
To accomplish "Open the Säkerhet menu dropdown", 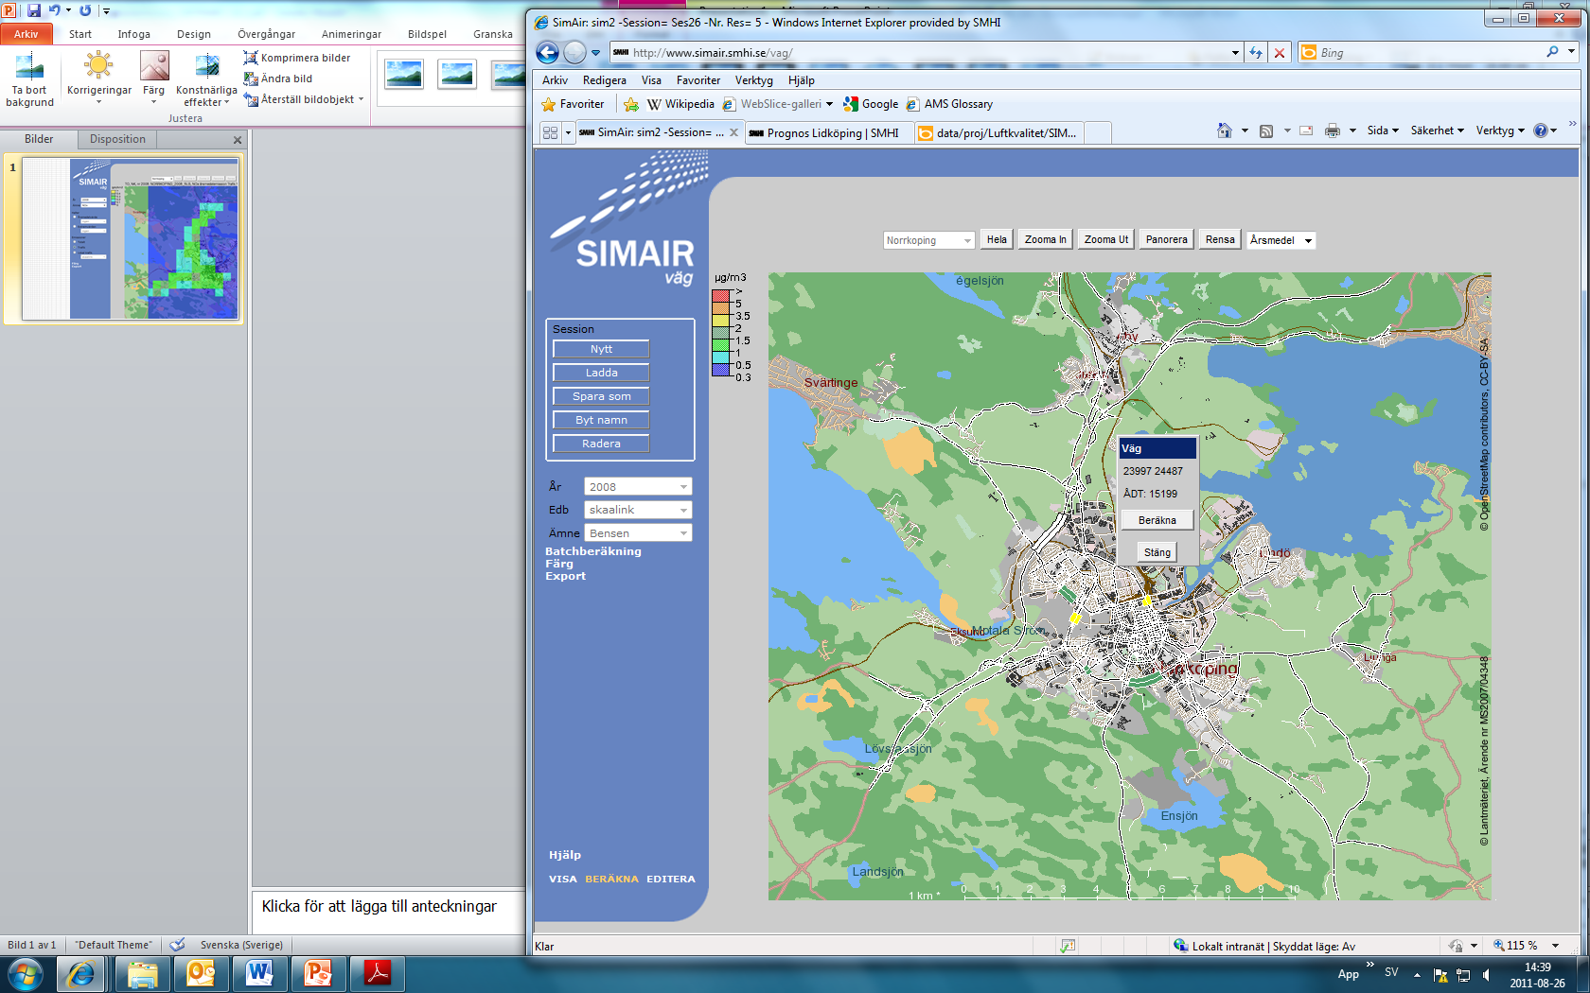I will pyautogui.click(x=1437, y=131).
